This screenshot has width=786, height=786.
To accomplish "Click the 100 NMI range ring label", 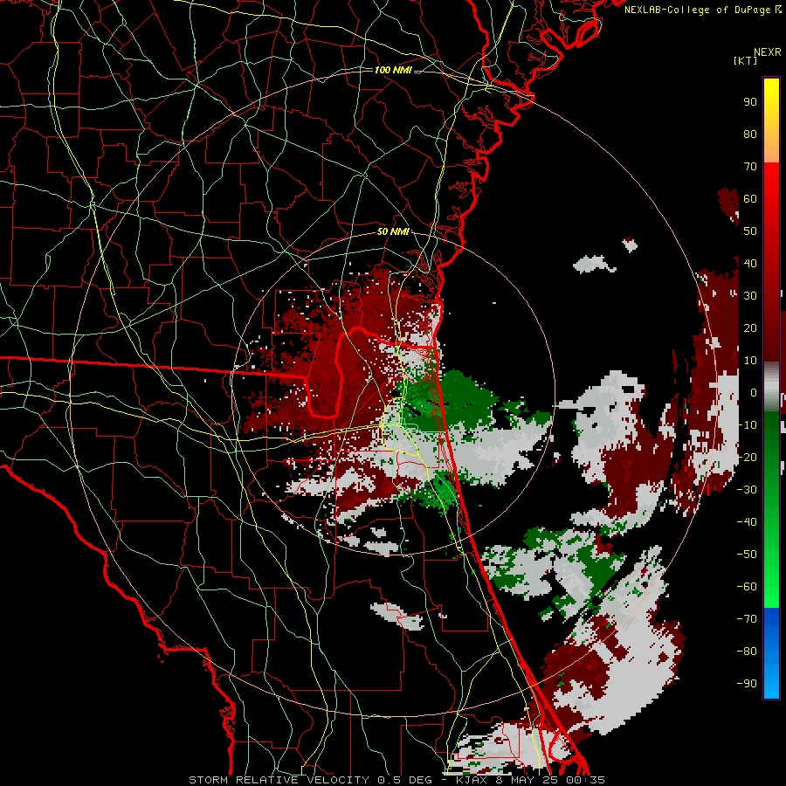I will [x=393, y=70].
